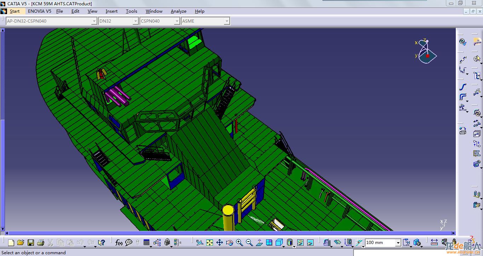This screenshot has width=483, height=256.
Task: Click the Hide/Show icon
Action: (x=300, y=243)
